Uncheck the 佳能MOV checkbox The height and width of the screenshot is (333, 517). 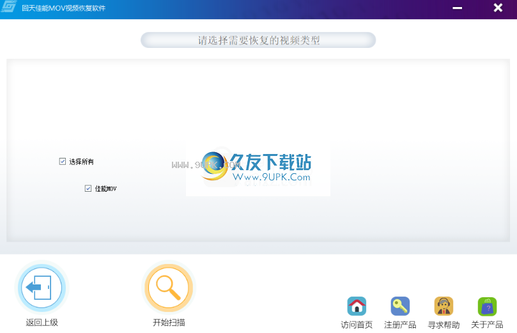pyautogui.click(x=88, y=189)
